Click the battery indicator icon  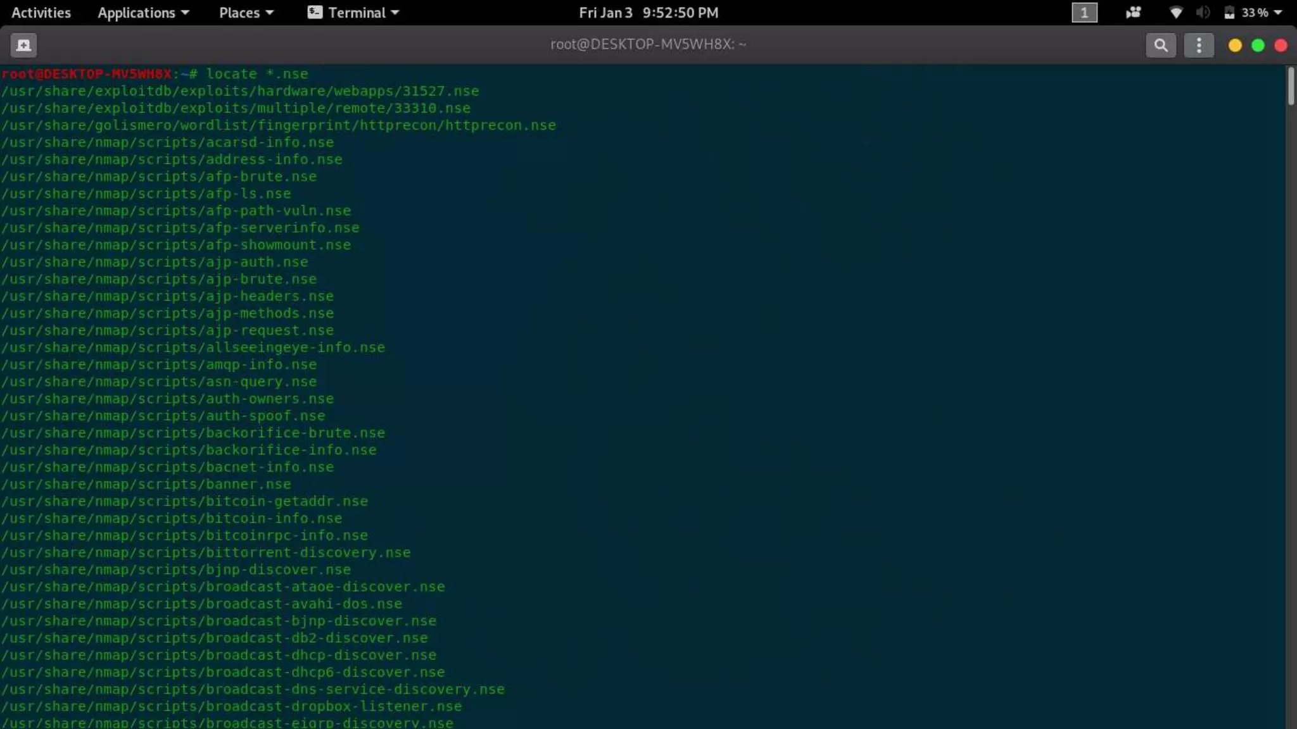pyautogui.click(x=1229, y=13)
